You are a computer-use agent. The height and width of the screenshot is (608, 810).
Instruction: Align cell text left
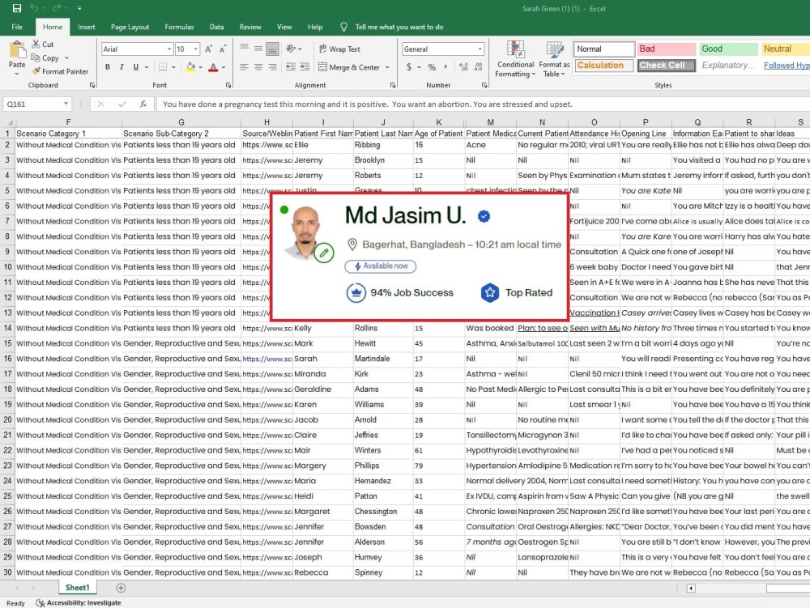[x=245, y=66]
